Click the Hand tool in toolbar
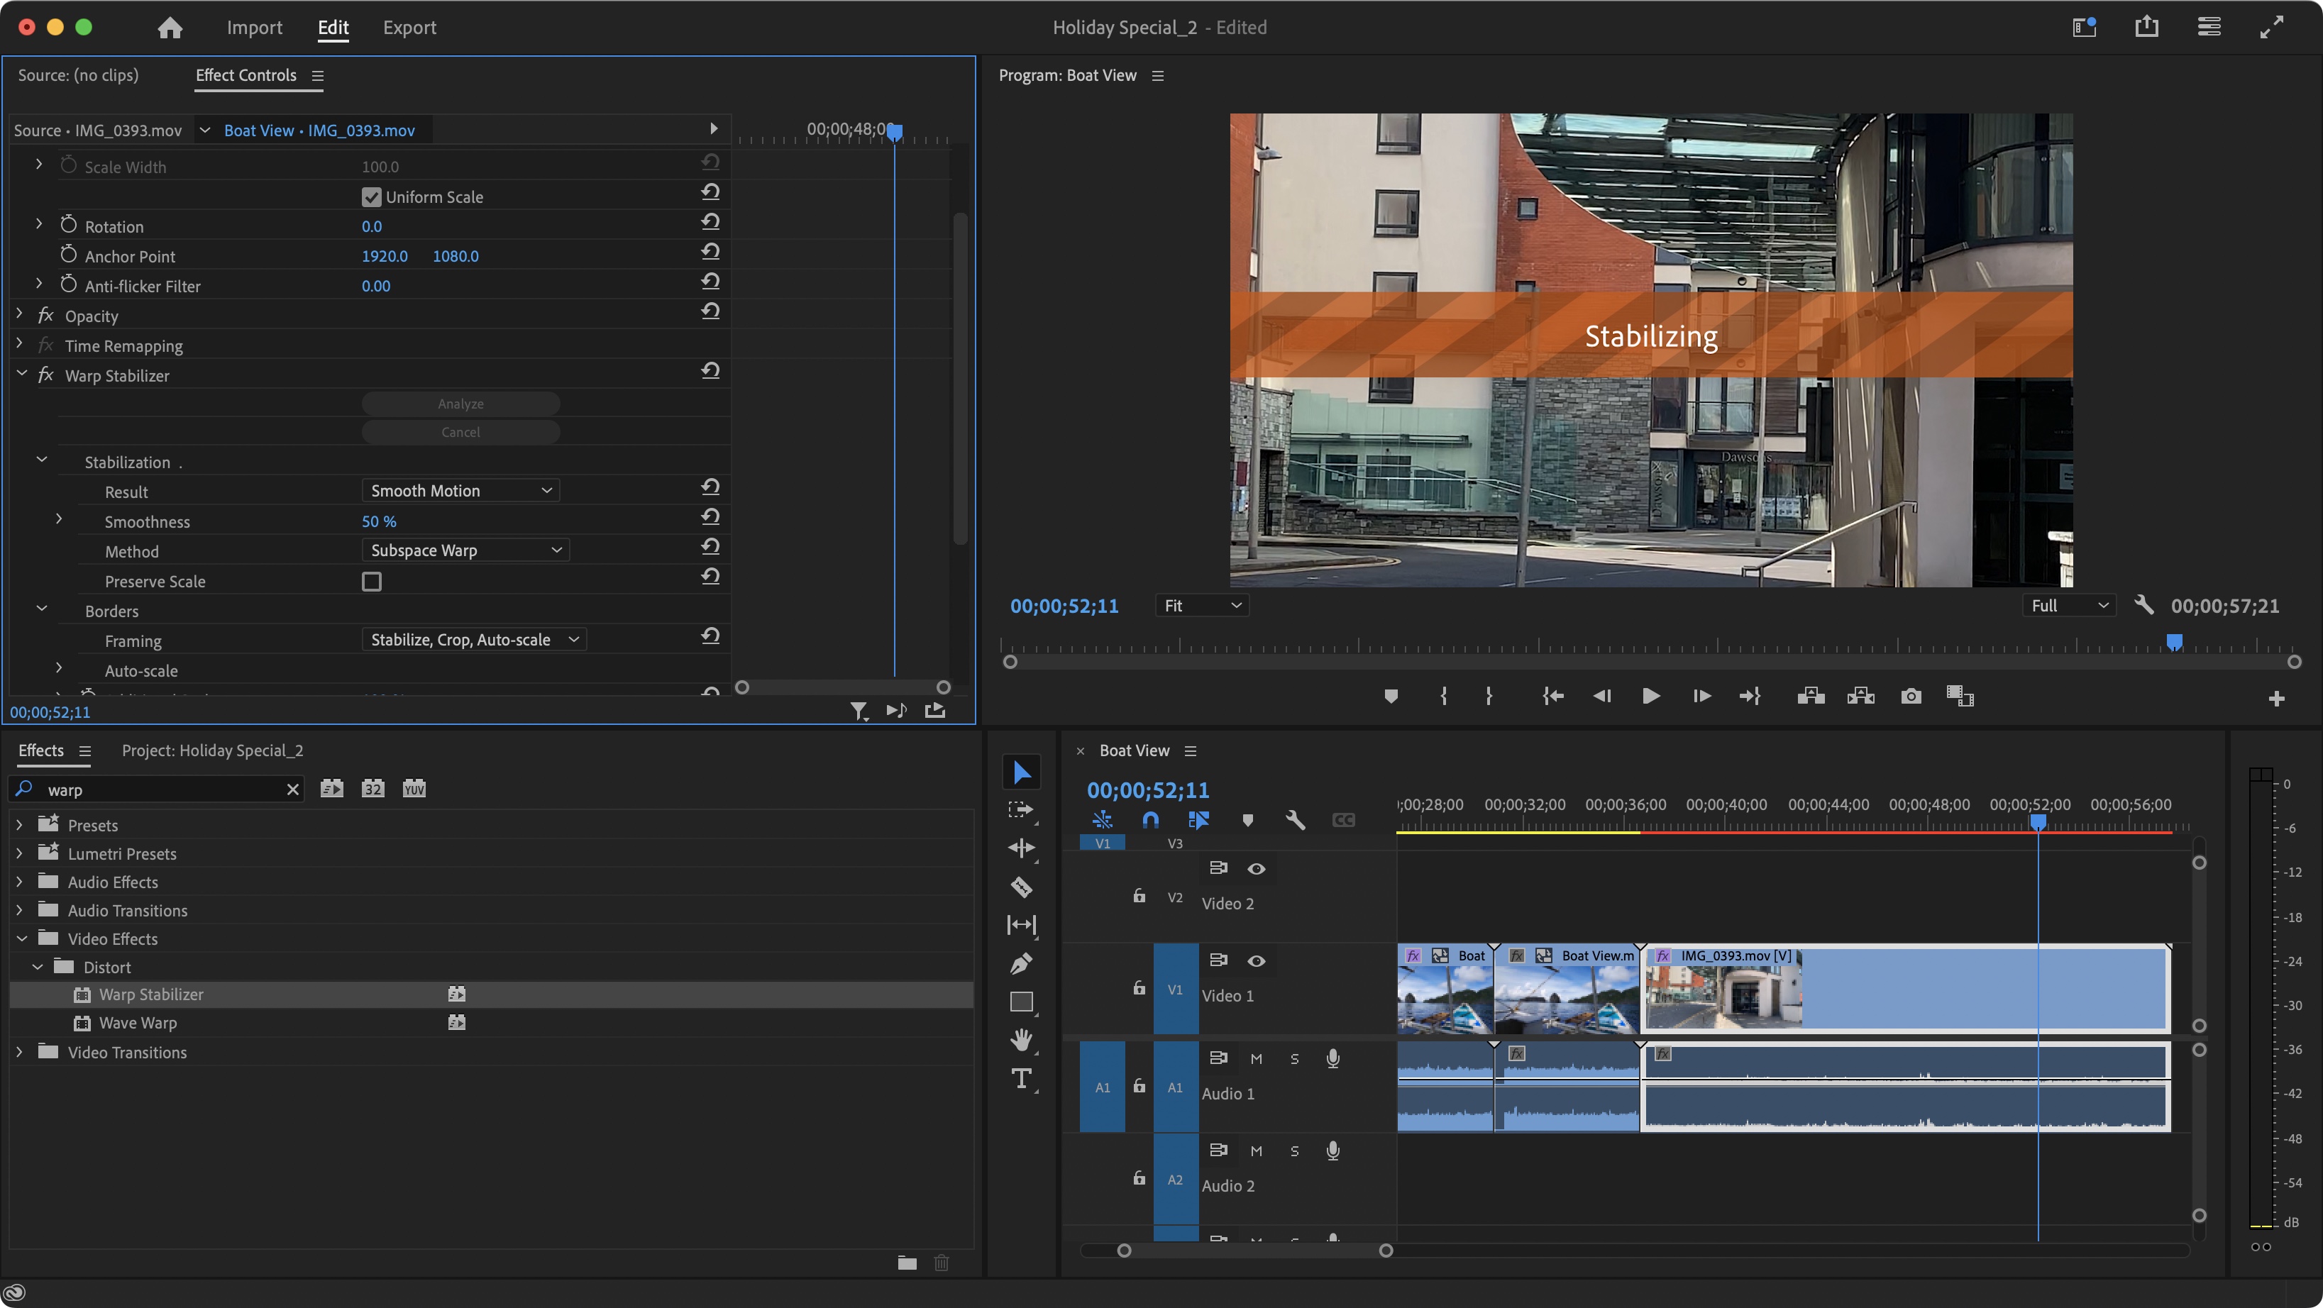 pos(1022,1038)
